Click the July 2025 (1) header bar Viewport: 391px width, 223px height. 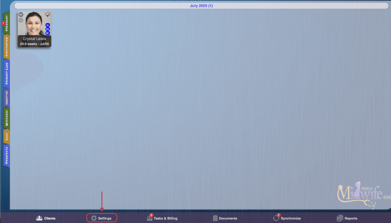point(202,6)
